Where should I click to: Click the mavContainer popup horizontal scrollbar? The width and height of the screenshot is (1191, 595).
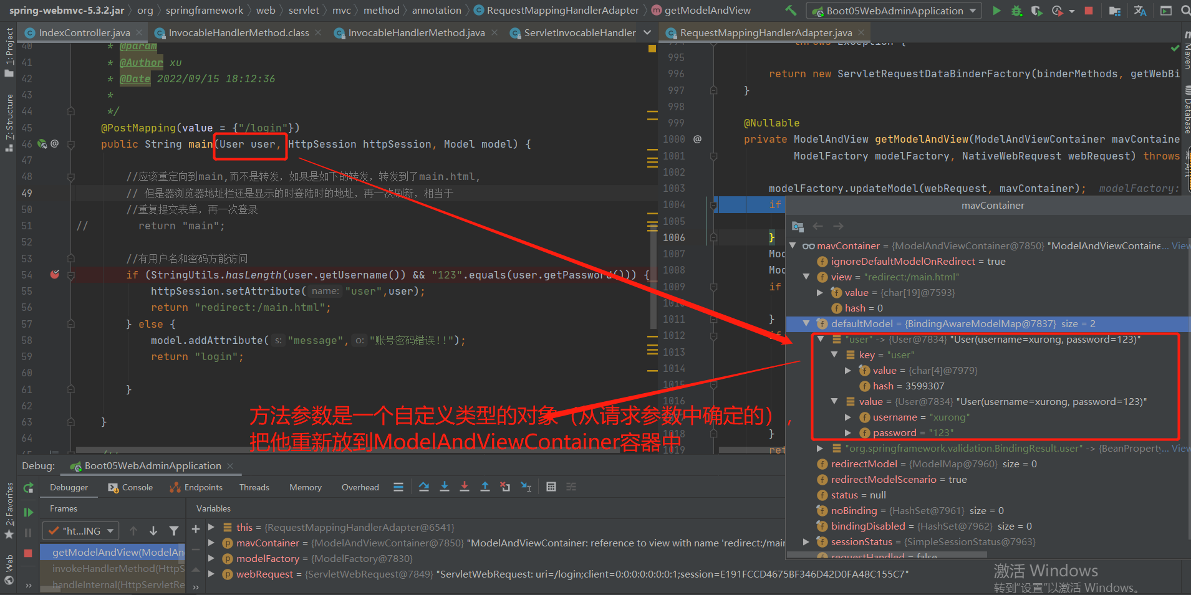(887, 554)
